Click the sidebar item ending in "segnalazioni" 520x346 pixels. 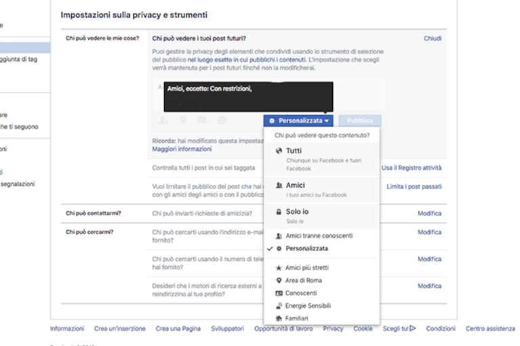[17, 184]
